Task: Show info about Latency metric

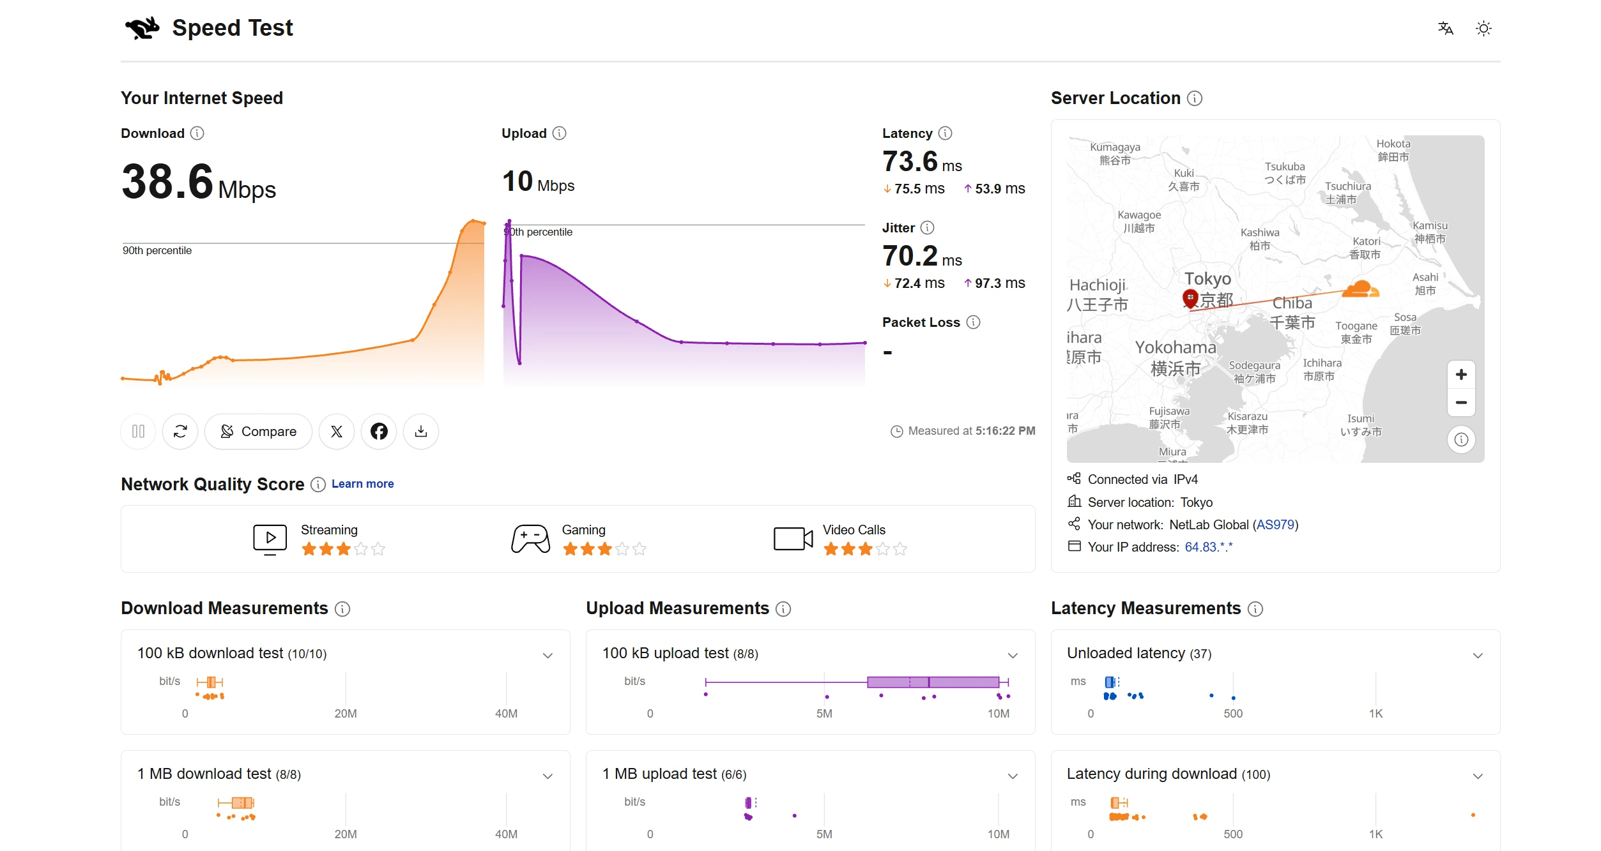Action: click(946, 133)
